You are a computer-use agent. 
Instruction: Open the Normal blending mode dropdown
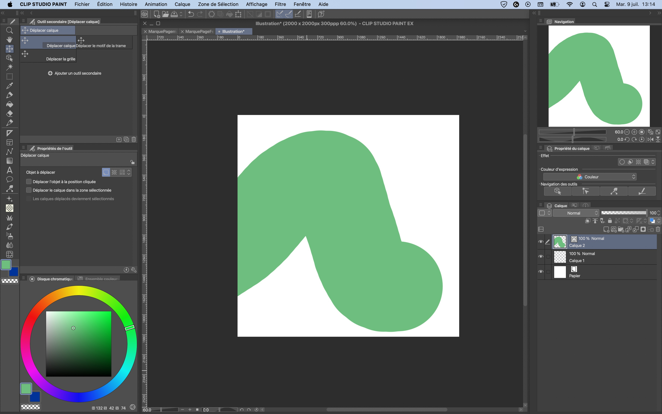[576, 213]
